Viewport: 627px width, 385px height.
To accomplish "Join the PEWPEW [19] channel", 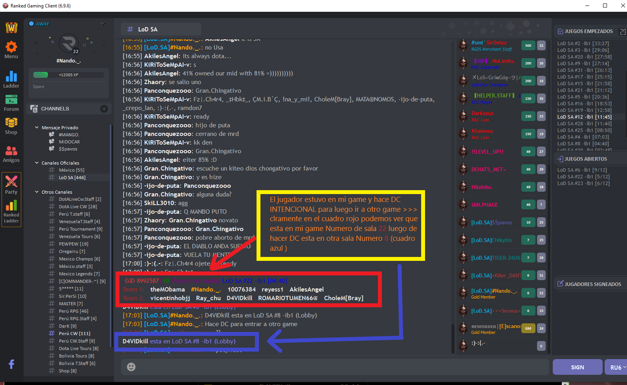I will (73, 244).
